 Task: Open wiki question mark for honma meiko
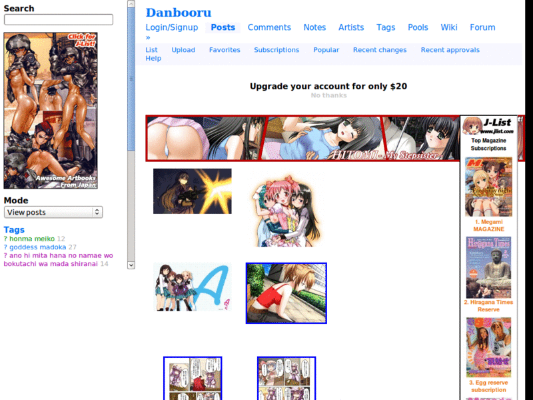point(5,239)
